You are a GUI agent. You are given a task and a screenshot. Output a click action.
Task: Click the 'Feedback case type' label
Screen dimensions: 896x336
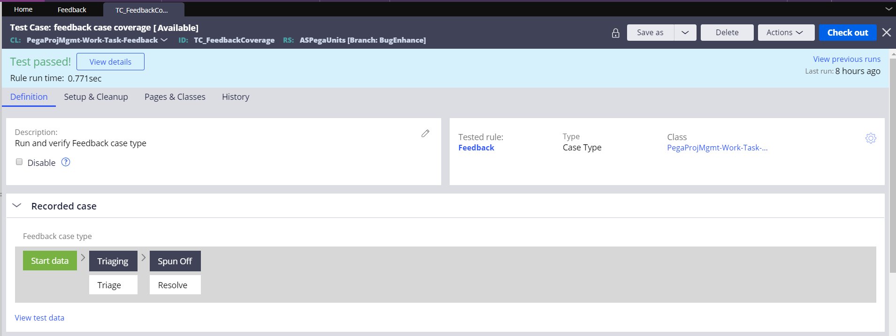click(x=57, y=237)
